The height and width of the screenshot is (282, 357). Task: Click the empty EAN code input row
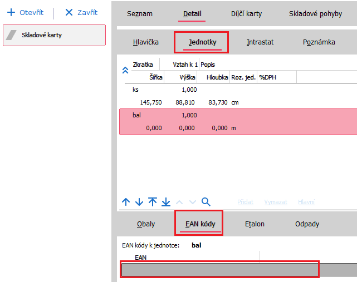[219, 270]
